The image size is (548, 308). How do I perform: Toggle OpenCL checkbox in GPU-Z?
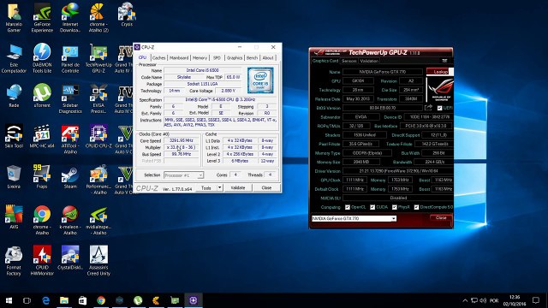point(348,207)
